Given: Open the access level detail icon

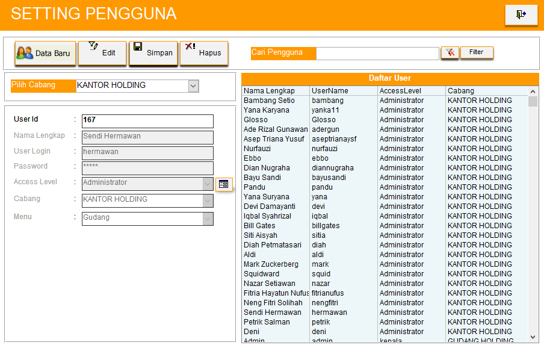Looking at the screenshot, I should pyautogui.click(x=224, y=184).
